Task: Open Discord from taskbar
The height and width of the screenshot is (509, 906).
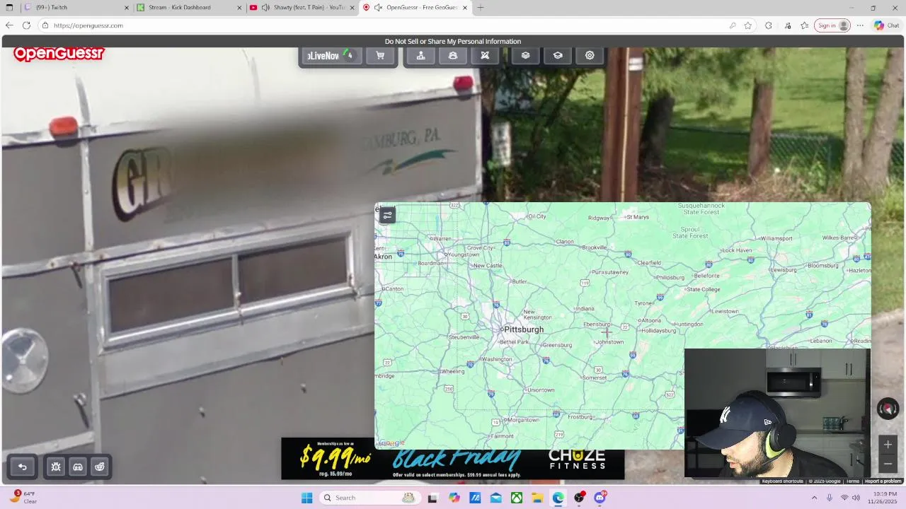Action: pyautogui.click(x=600, y=498)
